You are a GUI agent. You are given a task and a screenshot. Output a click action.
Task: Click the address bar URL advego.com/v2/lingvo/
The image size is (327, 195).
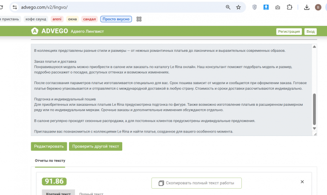point(44,7)
